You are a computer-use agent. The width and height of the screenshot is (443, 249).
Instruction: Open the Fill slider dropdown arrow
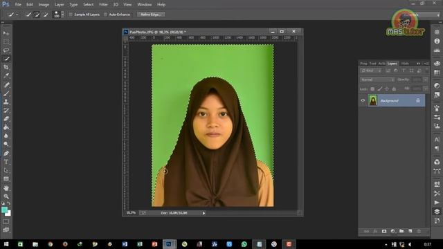click(426, 89)
